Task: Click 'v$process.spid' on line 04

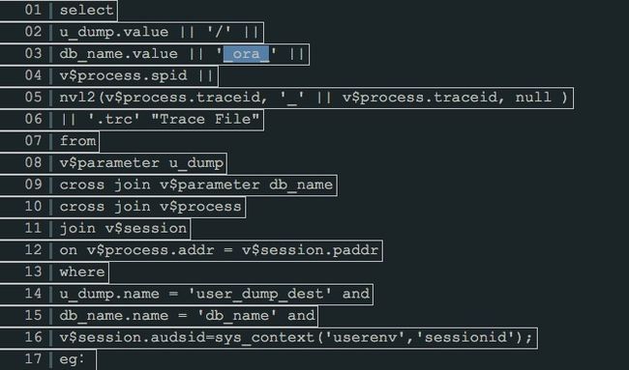Action: pos(123,75)
